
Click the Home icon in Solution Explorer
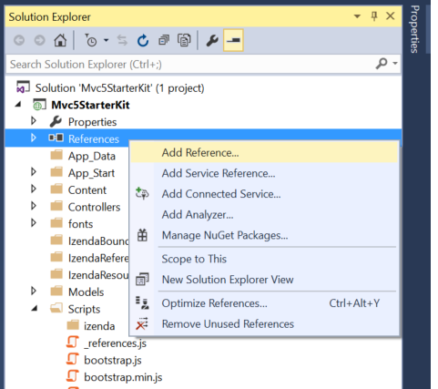click(x=60, y=40)
